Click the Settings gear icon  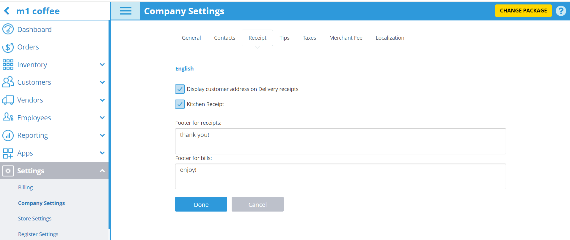coord(8,171)
